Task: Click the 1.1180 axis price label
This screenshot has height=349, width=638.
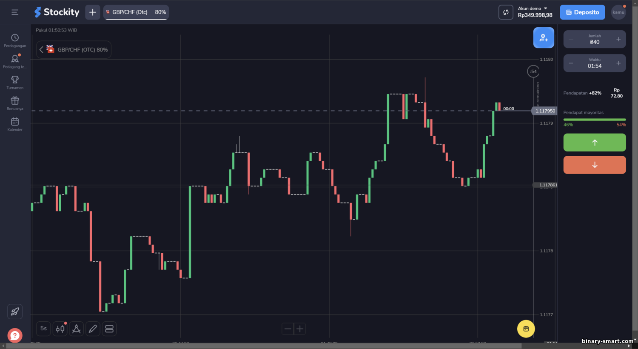Action: [x=547, y=60]
